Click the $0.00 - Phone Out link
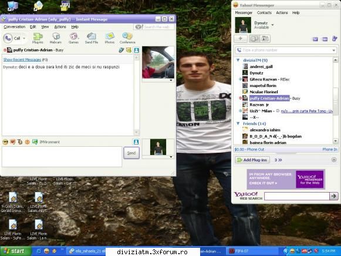 (249, 149)
